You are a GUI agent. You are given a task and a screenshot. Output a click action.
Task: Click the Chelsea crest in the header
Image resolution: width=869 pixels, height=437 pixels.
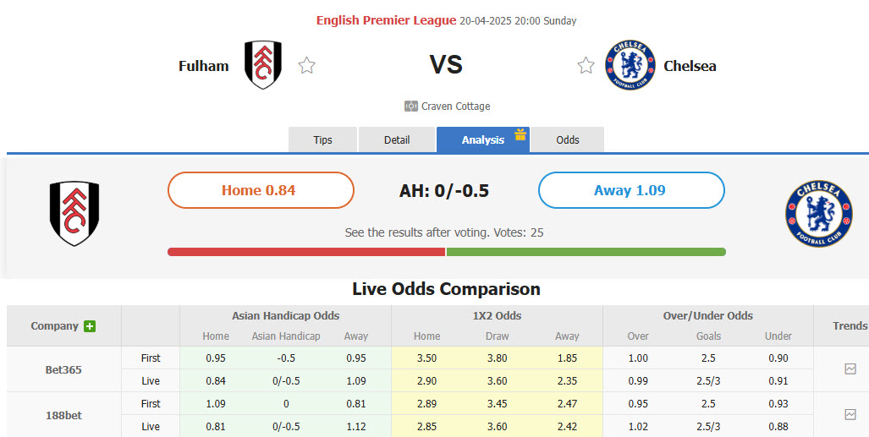click(x=630, y=65)
